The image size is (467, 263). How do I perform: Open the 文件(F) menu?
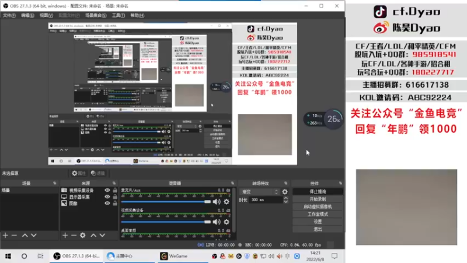[x=9, y=15]
